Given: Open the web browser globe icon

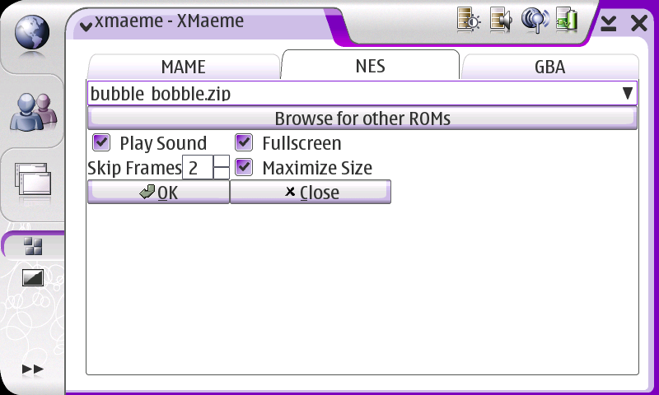Looking at the screenshot, I should tap(32, 32).
